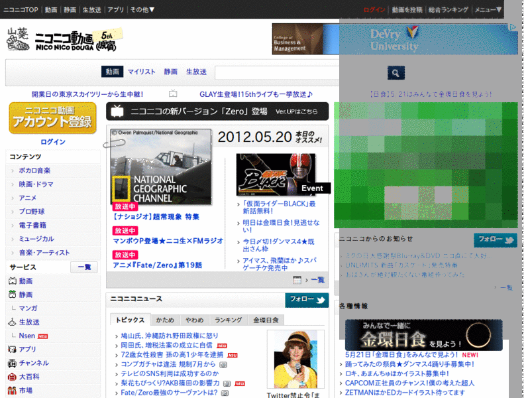Viewport: 530px width, 398px height.
Task: Switch to the やわめ news tab
Action: pos(195,320)
